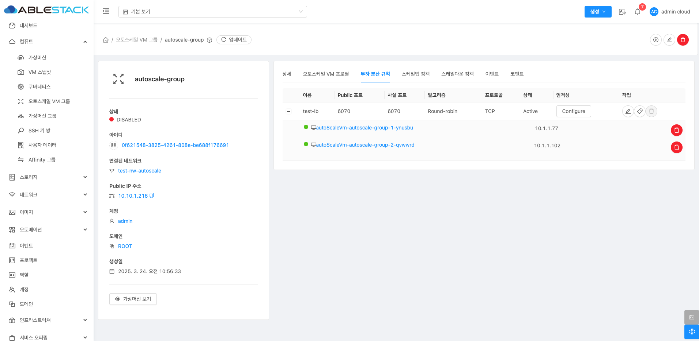699x341 pixels.
Task: Click the Configure stickiness button
Action: pyautogui.click(x=573, y=111)
